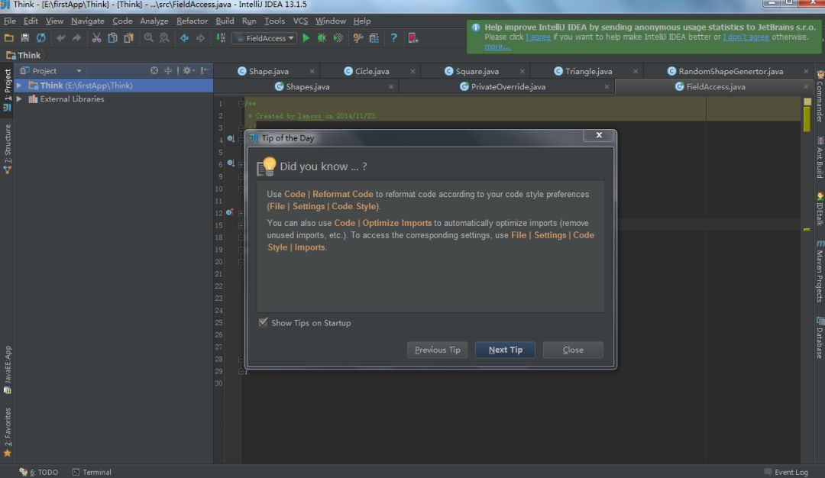Open the Event Log
Screen dimensions: 825x478
tap(786, 472)
